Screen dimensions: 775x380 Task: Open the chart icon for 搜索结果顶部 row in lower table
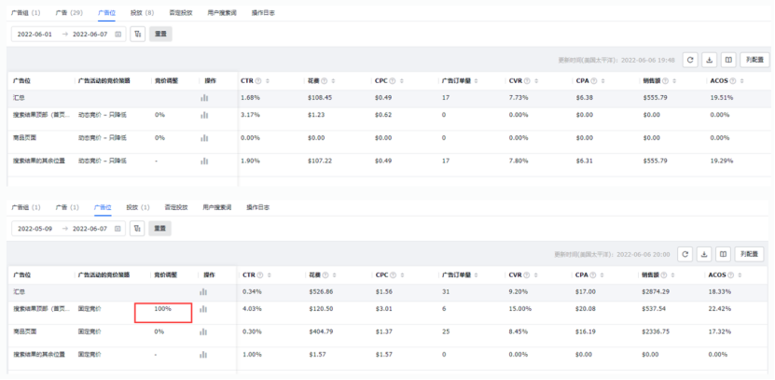tap(203, 309)
